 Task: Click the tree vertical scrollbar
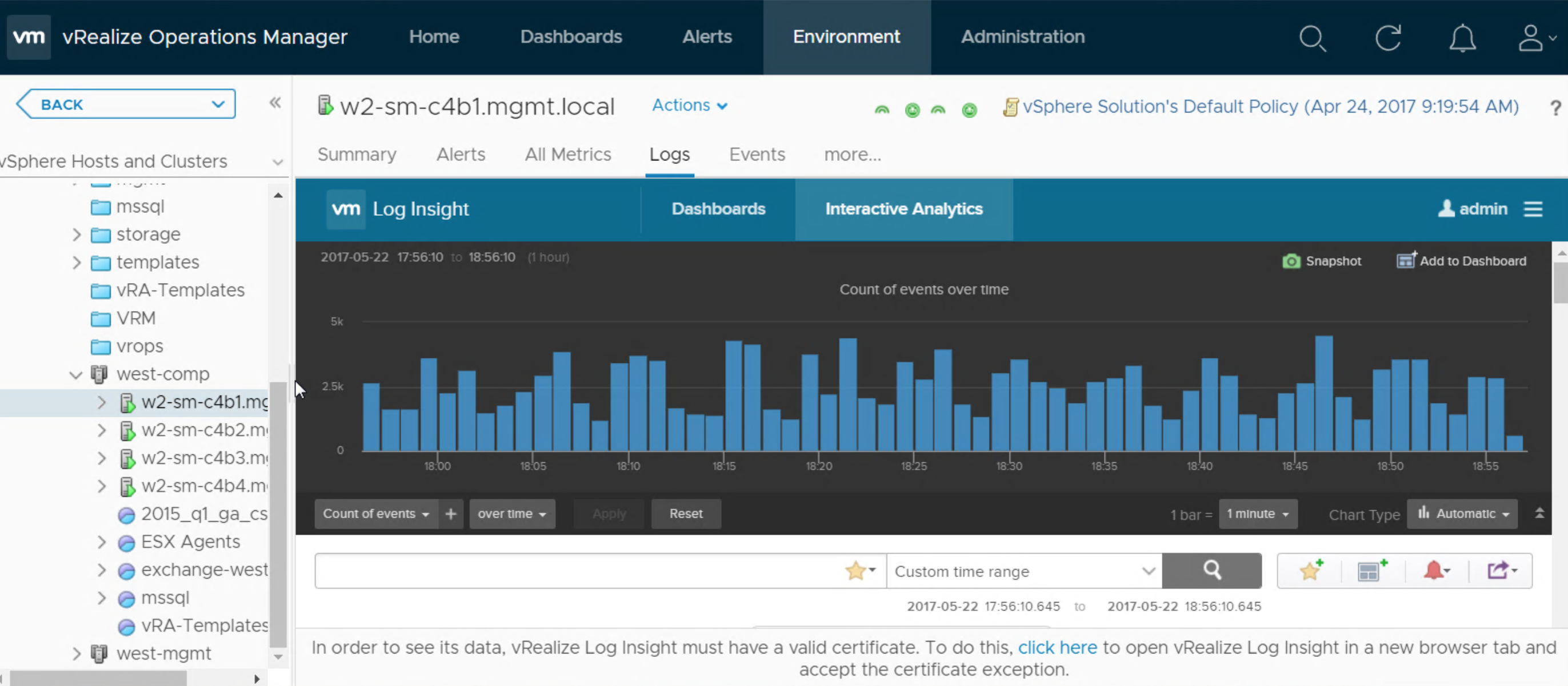coord(278,514)
